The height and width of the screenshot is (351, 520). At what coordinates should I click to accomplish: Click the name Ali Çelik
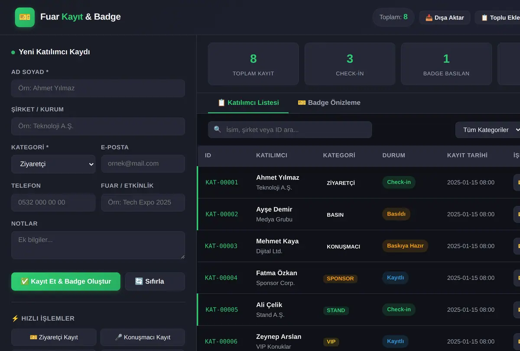tap(269, 305)
